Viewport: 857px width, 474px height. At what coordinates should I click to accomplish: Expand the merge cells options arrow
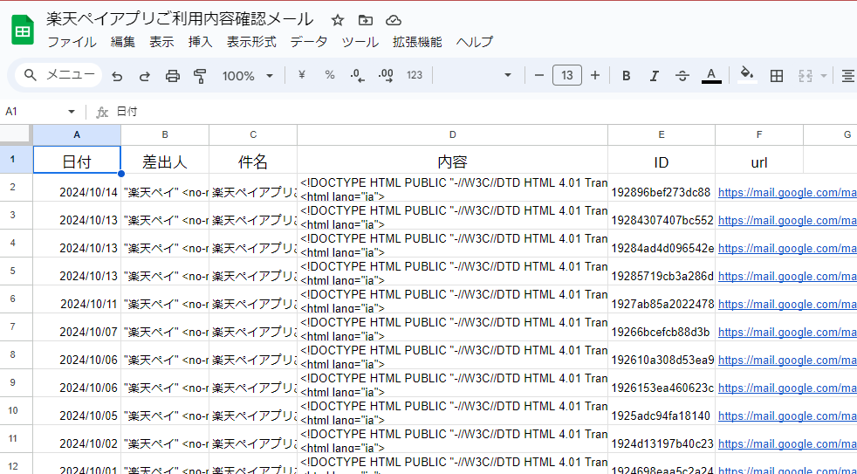pos(824,76)
